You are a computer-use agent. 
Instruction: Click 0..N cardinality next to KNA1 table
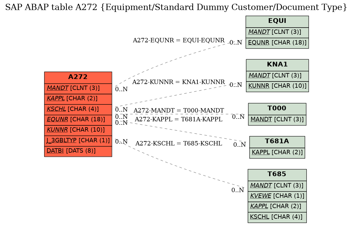click(236, 85)
